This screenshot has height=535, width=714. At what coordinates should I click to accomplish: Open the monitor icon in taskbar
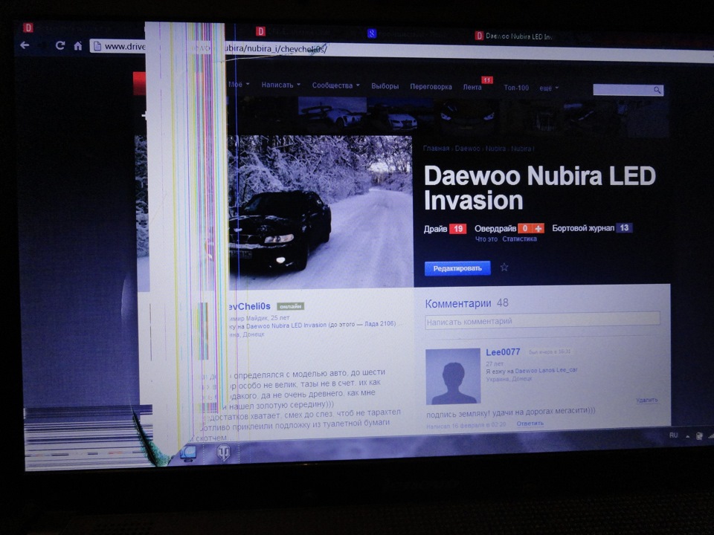tap(187, 453)
